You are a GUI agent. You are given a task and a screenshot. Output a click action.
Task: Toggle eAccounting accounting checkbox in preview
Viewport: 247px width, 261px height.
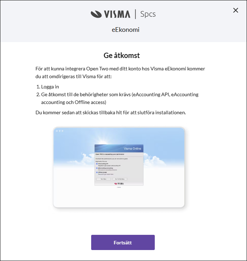coord(97,168)
